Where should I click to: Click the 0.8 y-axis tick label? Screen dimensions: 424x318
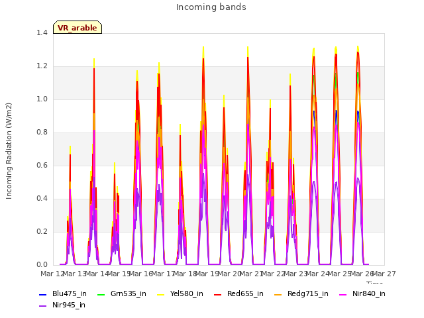(42, 132)
